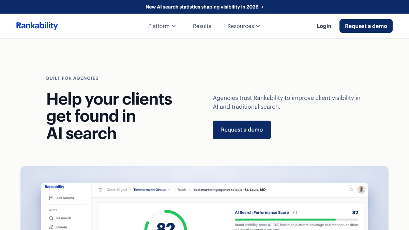Open the Results page
The width and height of the screenshot is (409, 230).
202,26
